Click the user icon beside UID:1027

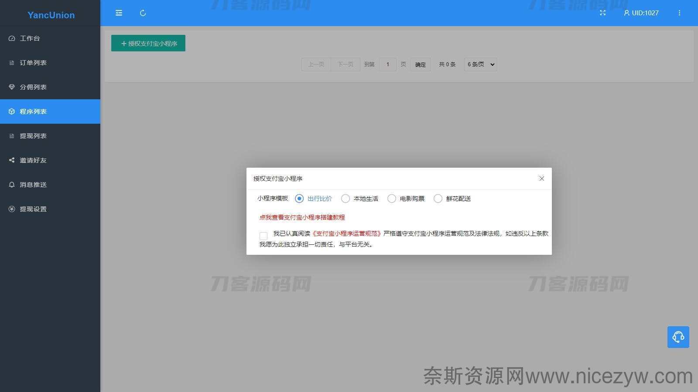click(626, 13)
